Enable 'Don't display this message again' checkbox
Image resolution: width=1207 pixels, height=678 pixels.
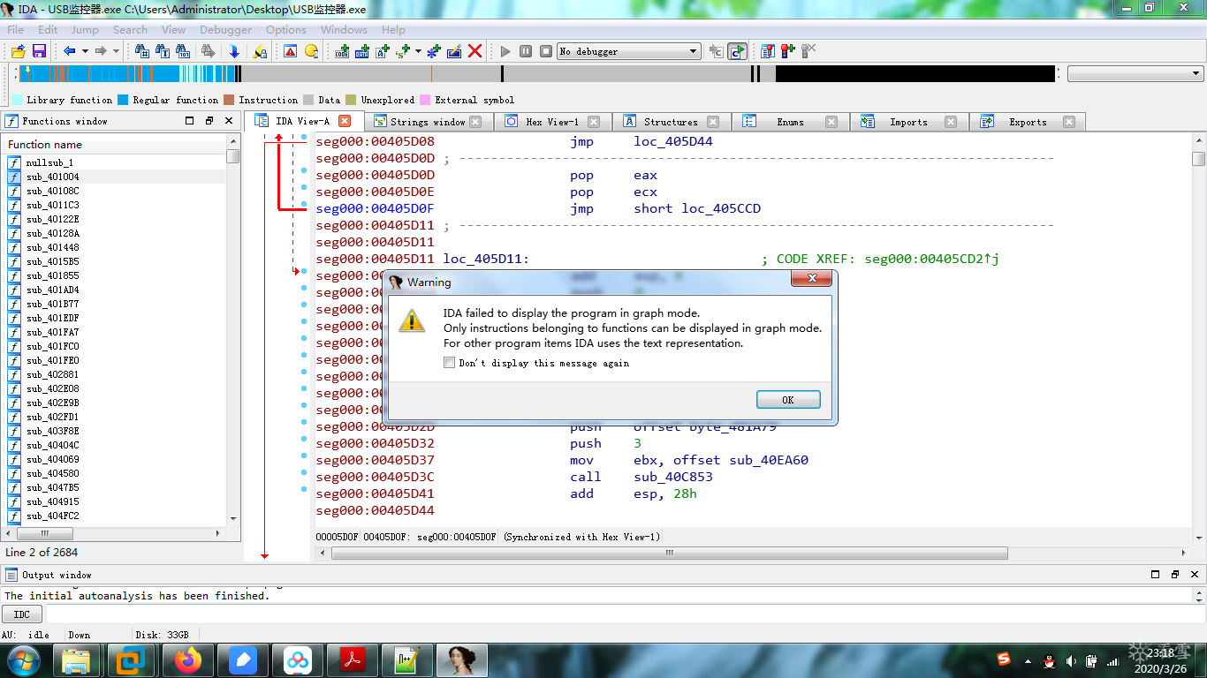(450, 363)
